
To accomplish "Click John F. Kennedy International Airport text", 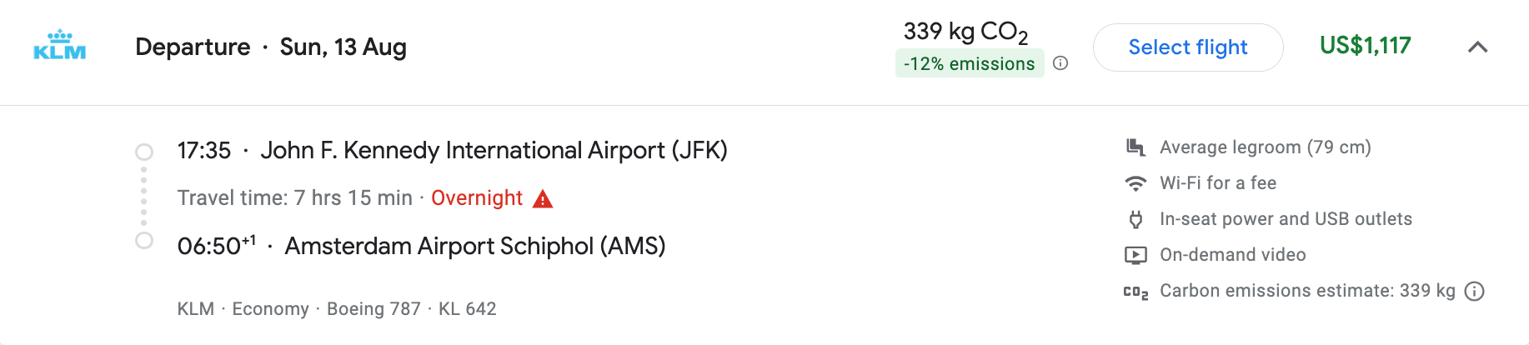I will tap(494, 151).
